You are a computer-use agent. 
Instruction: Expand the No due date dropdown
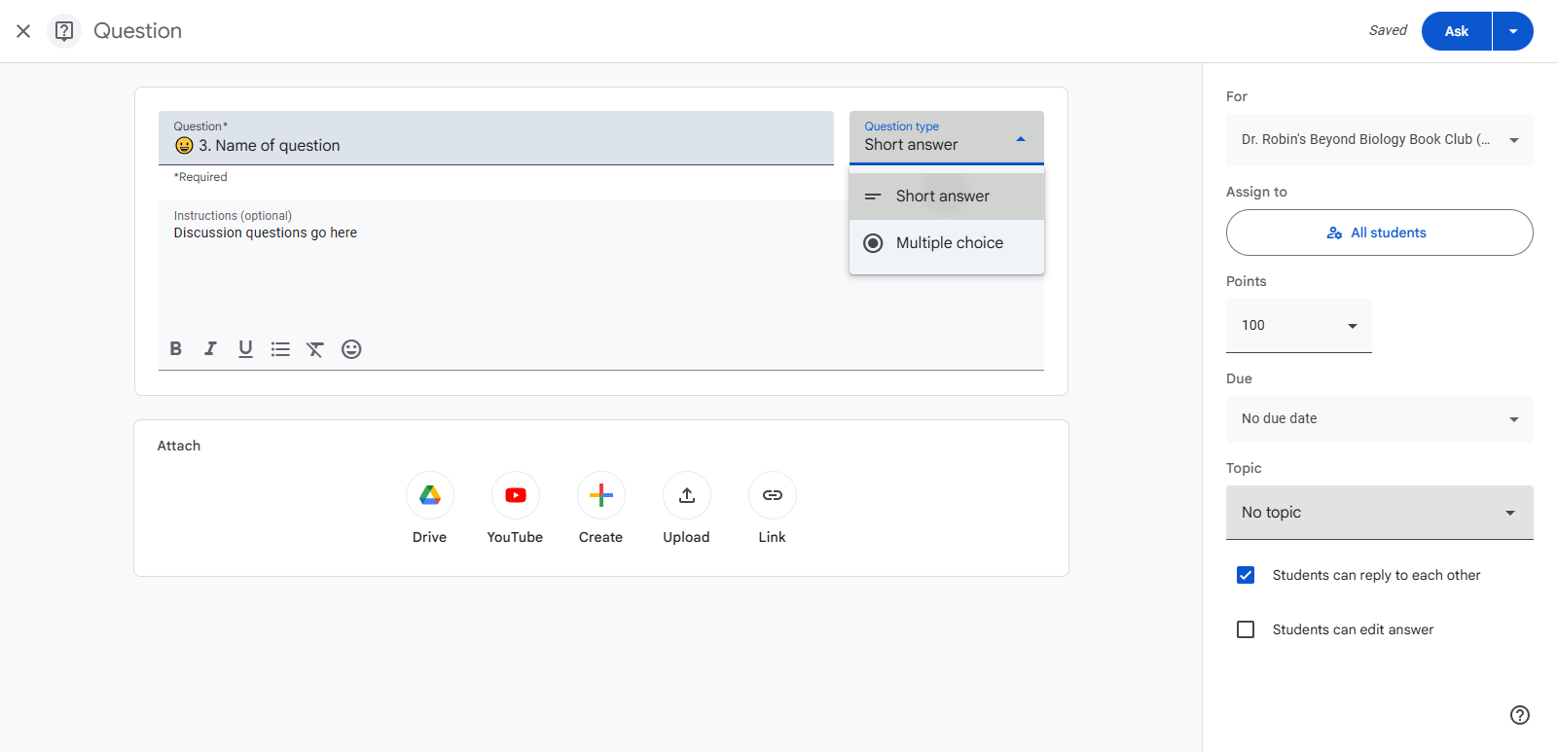click(x=1380, y=419)
